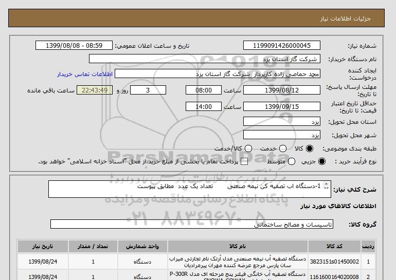Click the need number field 1199091426000045
This screenshot has width=396, height=280.
[x=282, y=45]
